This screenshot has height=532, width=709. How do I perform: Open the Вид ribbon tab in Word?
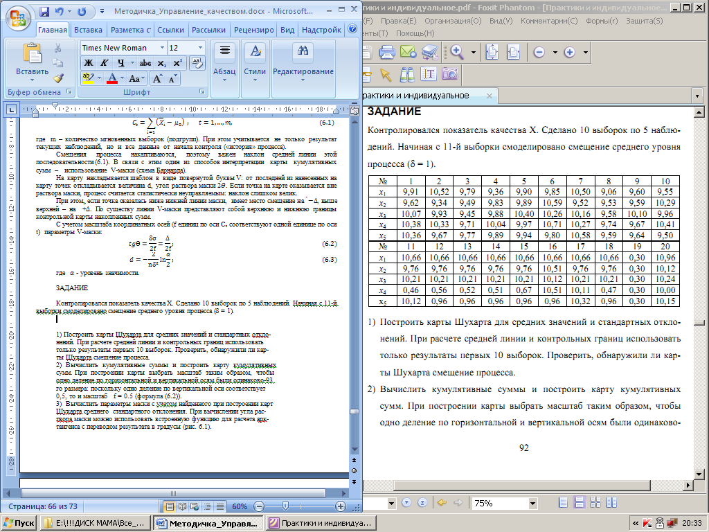point(287,30)
